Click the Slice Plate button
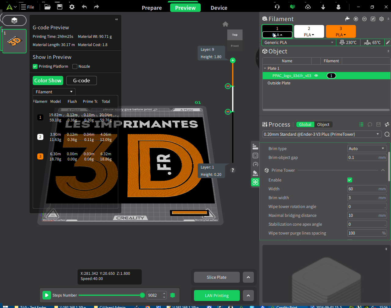The width and height of the screenshot is (391, 308). [217, 277]
